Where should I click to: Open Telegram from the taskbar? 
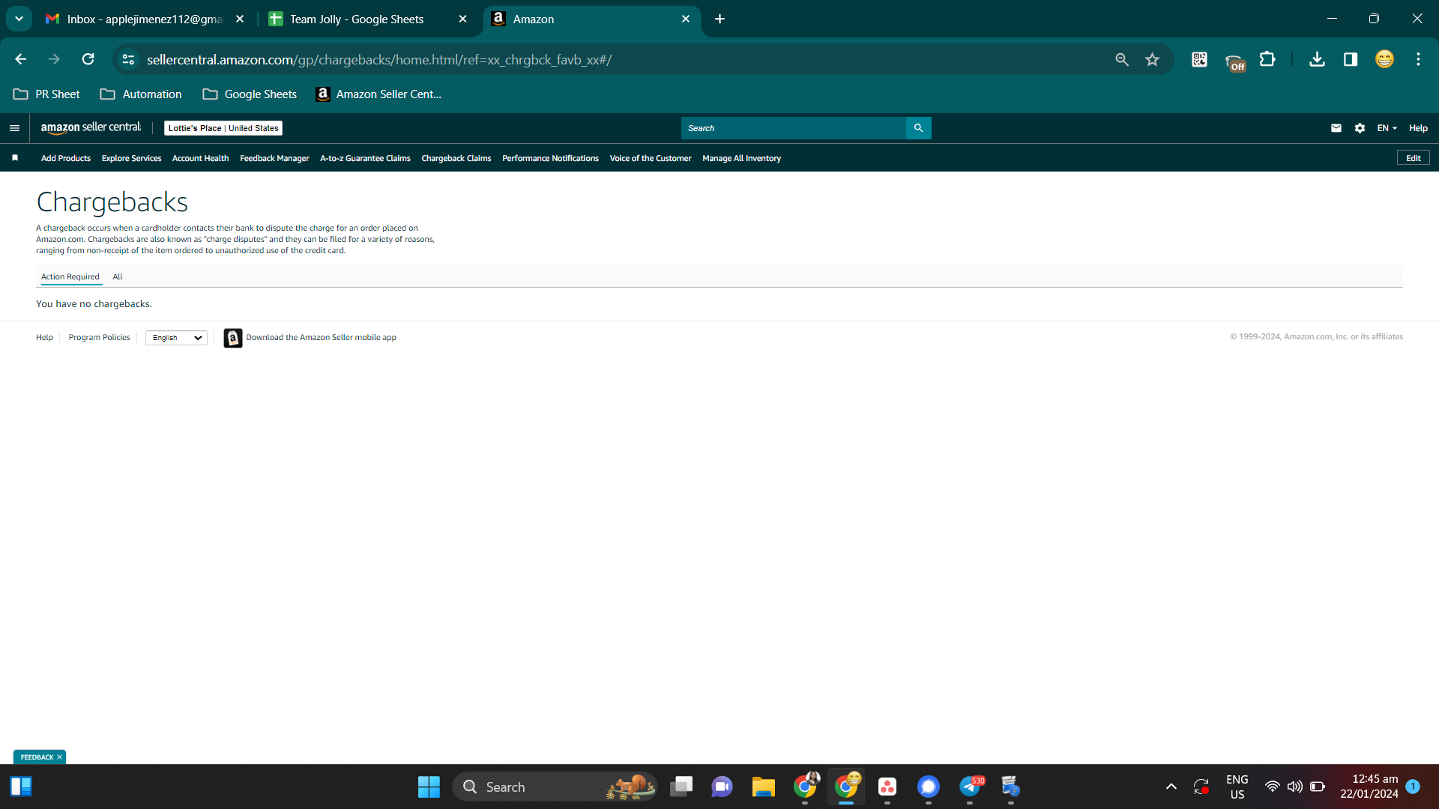coord(970,787)
